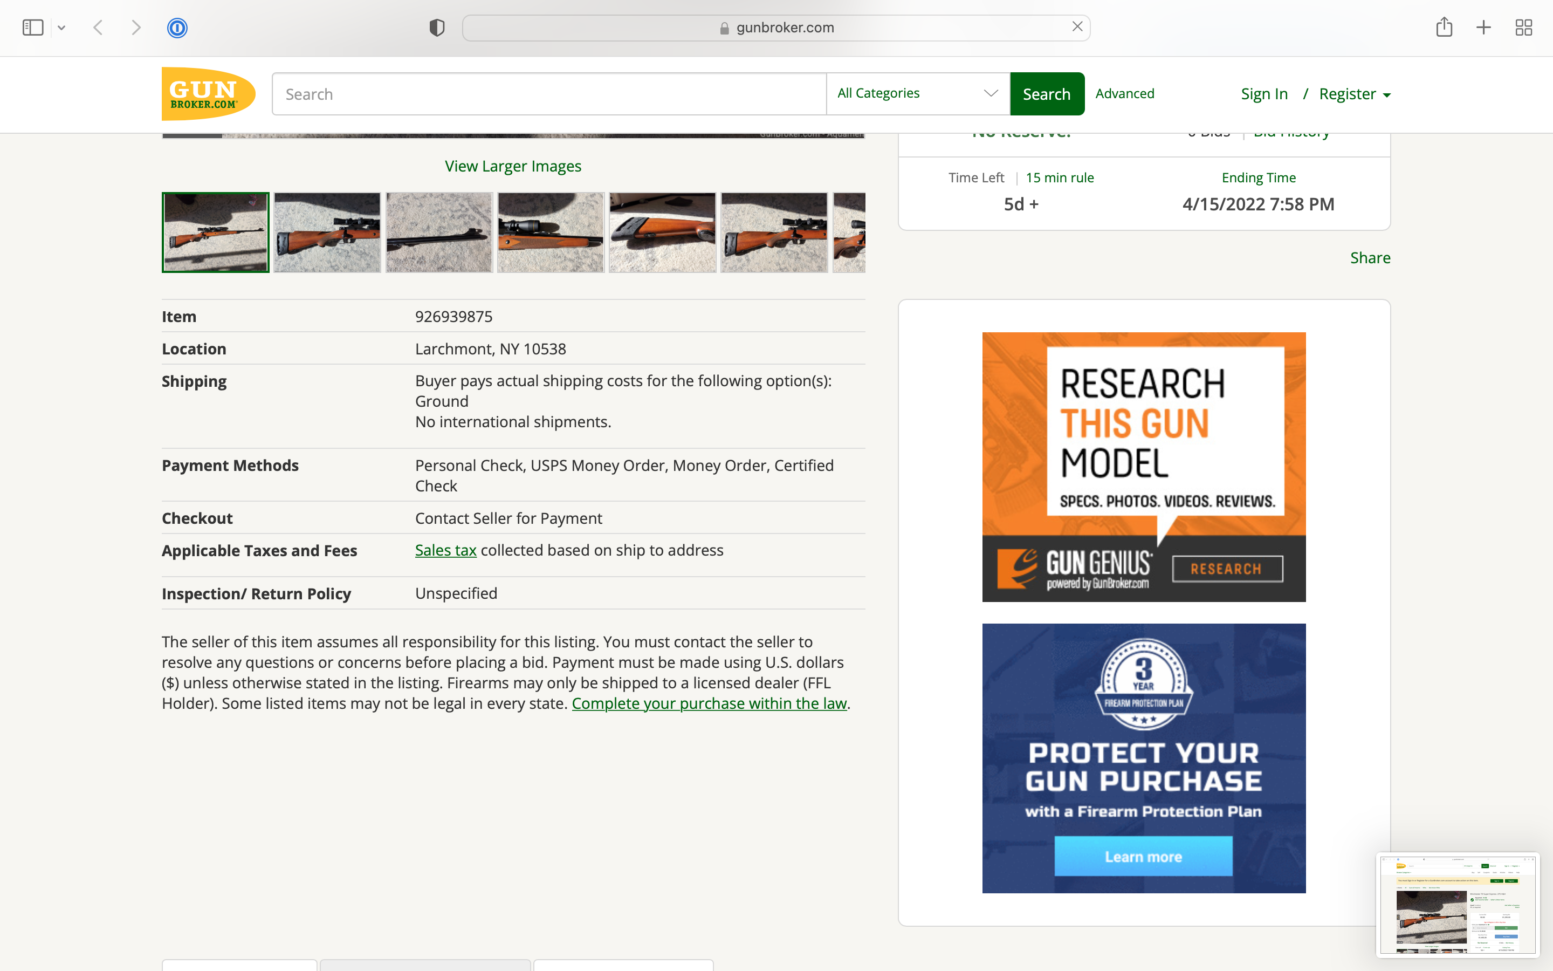Image resolution: width=1553 pixels, height=971 pixels.
Task: Select the third rifle barrel thumbnail
Action: click(x=439, y=233)
